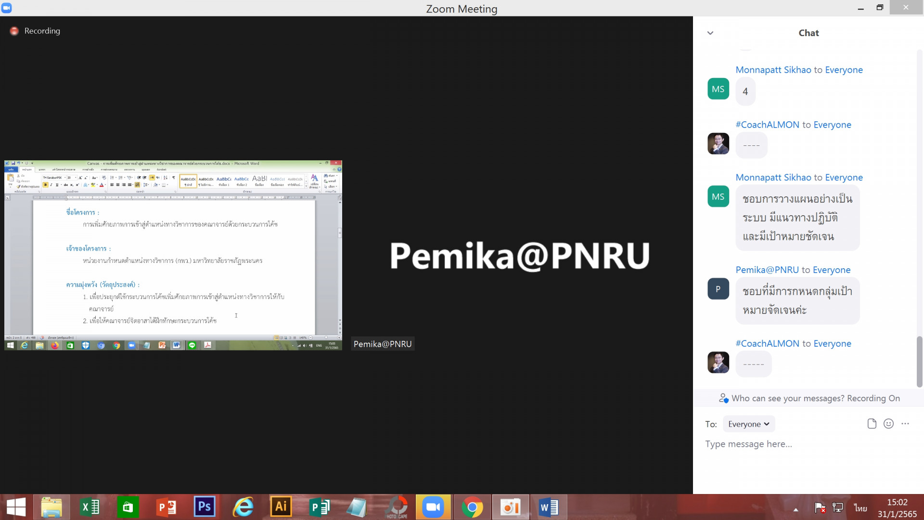924x520 pixels.
Task: Select Print Layout view in shared Word status bar
Action: pos(276,338)
